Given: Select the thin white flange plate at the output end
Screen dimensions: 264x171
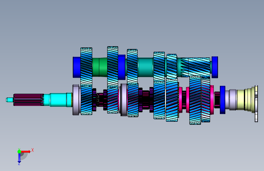Looking at the screenshot, I should click(x=256, y=104).
